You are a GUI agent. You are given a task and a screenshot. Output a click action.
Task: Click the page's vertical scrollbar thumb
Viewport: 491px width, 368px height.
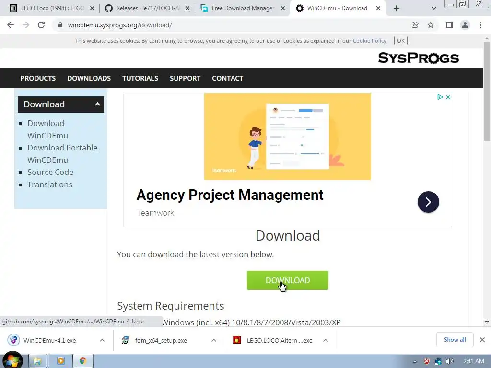[x=487, y=92]
